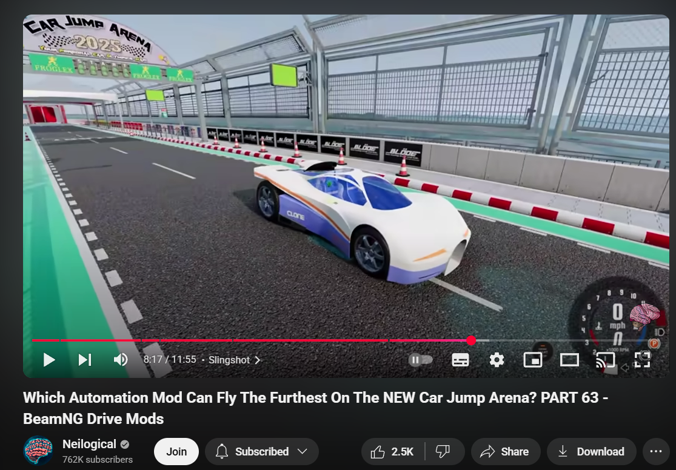Click the video title text
The image size is (676, 470).
point(315,408)
